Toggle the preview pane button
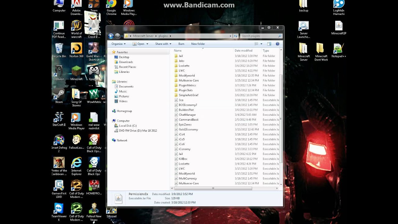This screenshot has height=224, width=398. 269,44
